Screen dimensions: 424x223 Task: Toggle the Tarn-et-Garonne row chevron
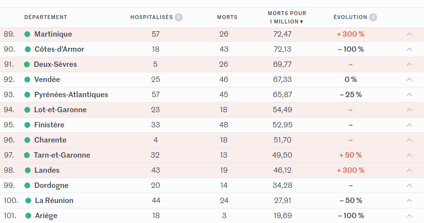[x=409, y=155]
